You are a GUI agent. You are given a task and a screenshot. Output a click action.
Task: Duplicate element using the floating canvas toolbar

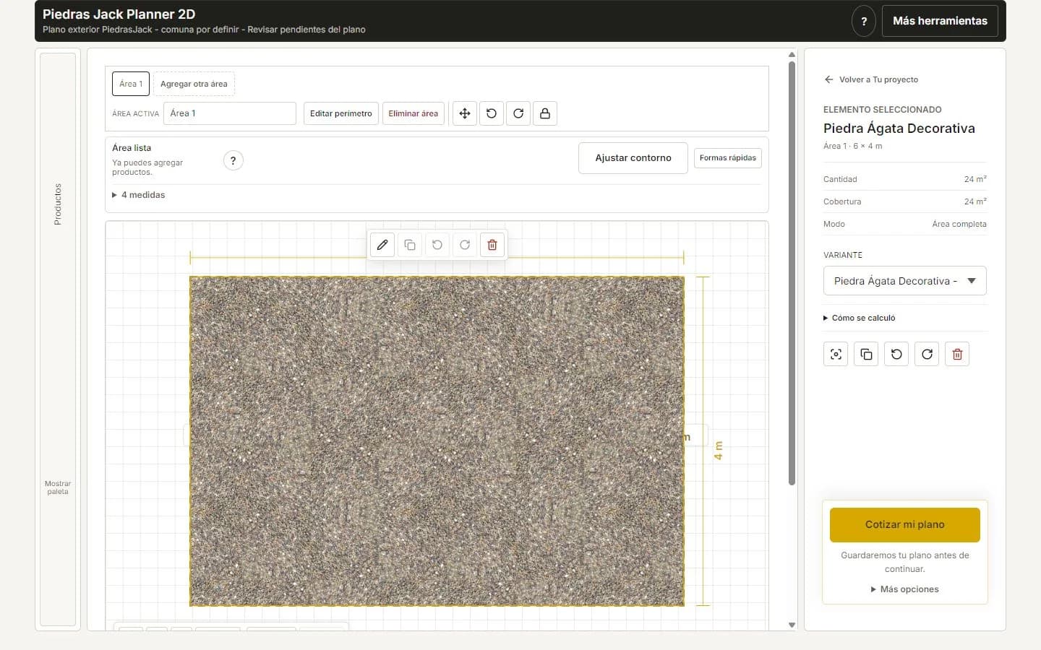click(410, 245)
